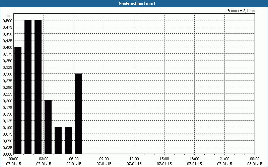The height and width of the screenshot is (167, 268).
Task: Click the 0,200 y-axis value
Action: [x=8, y=101]
